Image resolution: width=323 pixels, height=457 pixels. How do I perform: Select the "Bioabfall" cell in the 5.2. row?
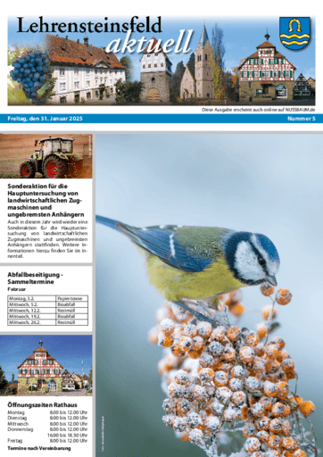(72, 304)
